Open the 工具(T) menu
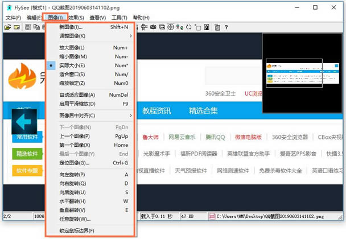The width and height of the screenshot is (346, 239). coord(120,18)
